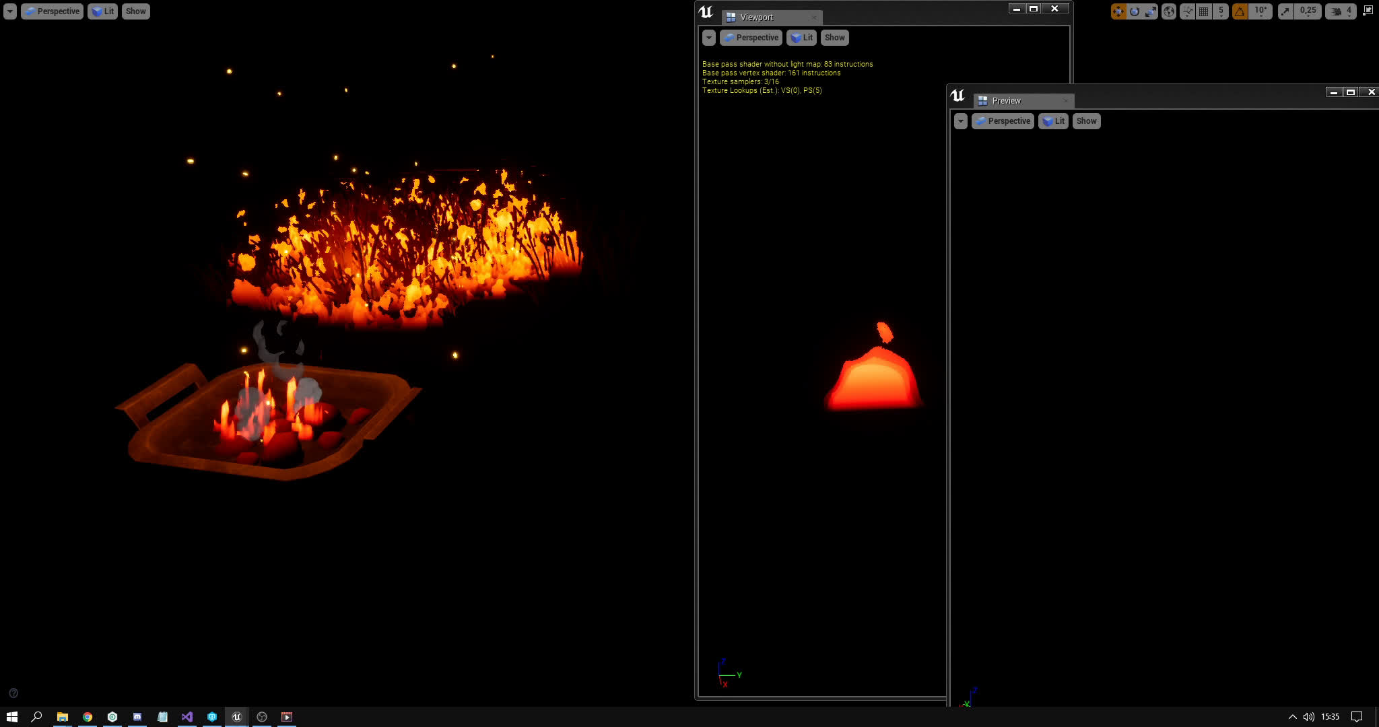The height and width of the screenshot is (727, 1379).
Task: Open Windows taskbar search
Action: pos(36,717)
